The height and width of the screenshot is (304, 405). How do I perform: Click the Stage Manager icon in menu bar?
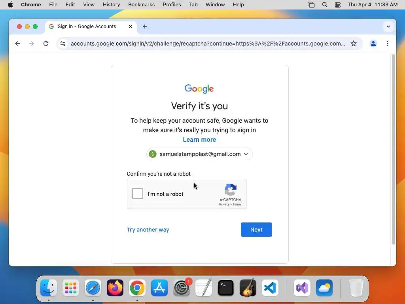(x=311, y=5)
